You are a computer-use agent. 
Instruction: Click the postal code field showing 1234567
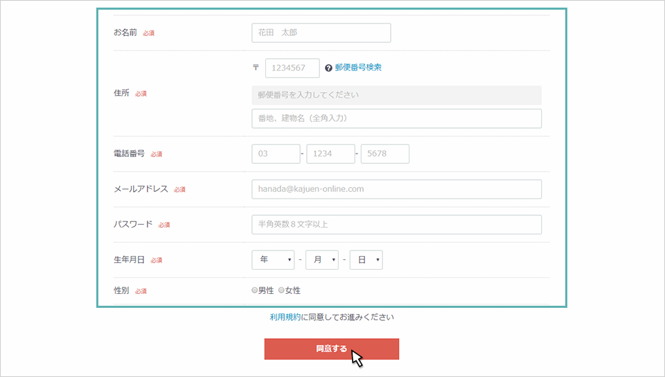(x=292, y=68)
